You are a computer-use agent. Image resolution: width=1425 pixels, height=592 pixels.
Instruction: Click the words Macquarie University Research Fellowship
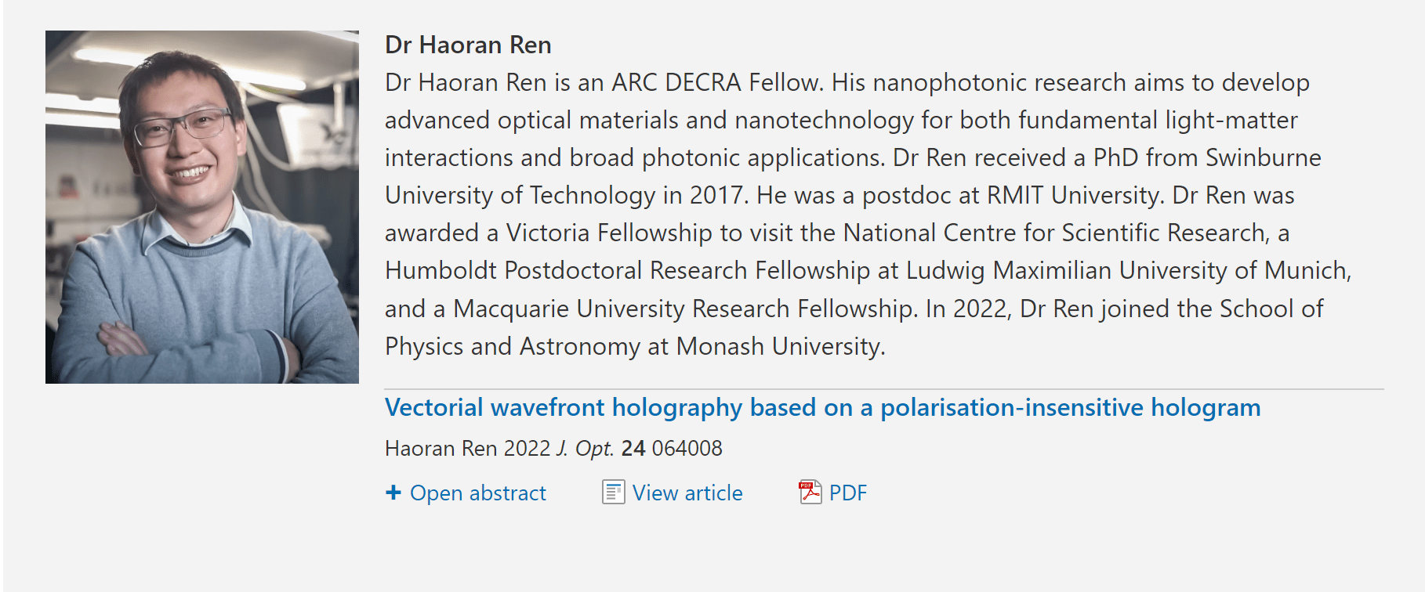point(683,309)
